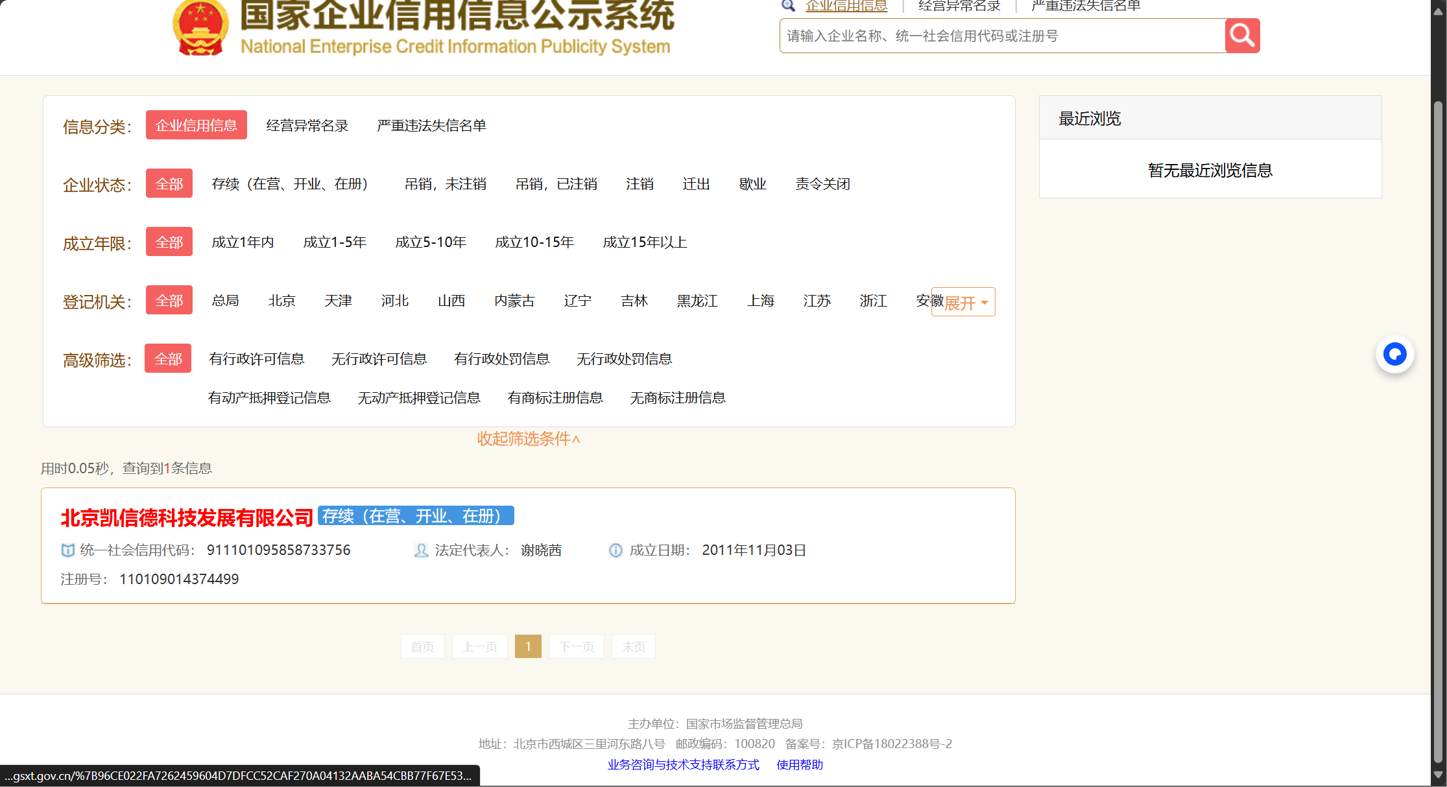
Task: Filter by 存续（在营、开业、在册）status
Action: [x=290, y=184]
